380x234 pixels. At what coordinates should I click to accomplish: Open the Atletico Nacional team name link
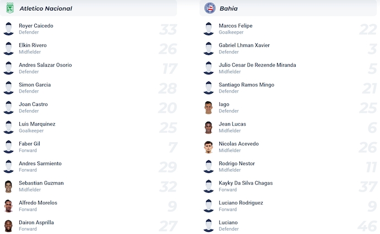[x=46, y=8]
